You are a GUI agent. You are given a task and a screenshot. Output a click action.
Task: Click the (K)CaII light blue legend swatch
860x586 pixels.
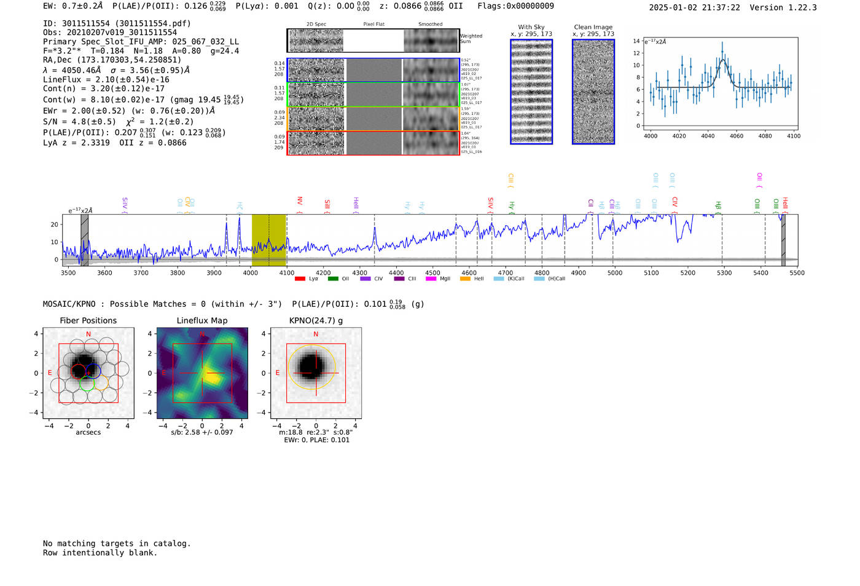[x=499, y=279]
